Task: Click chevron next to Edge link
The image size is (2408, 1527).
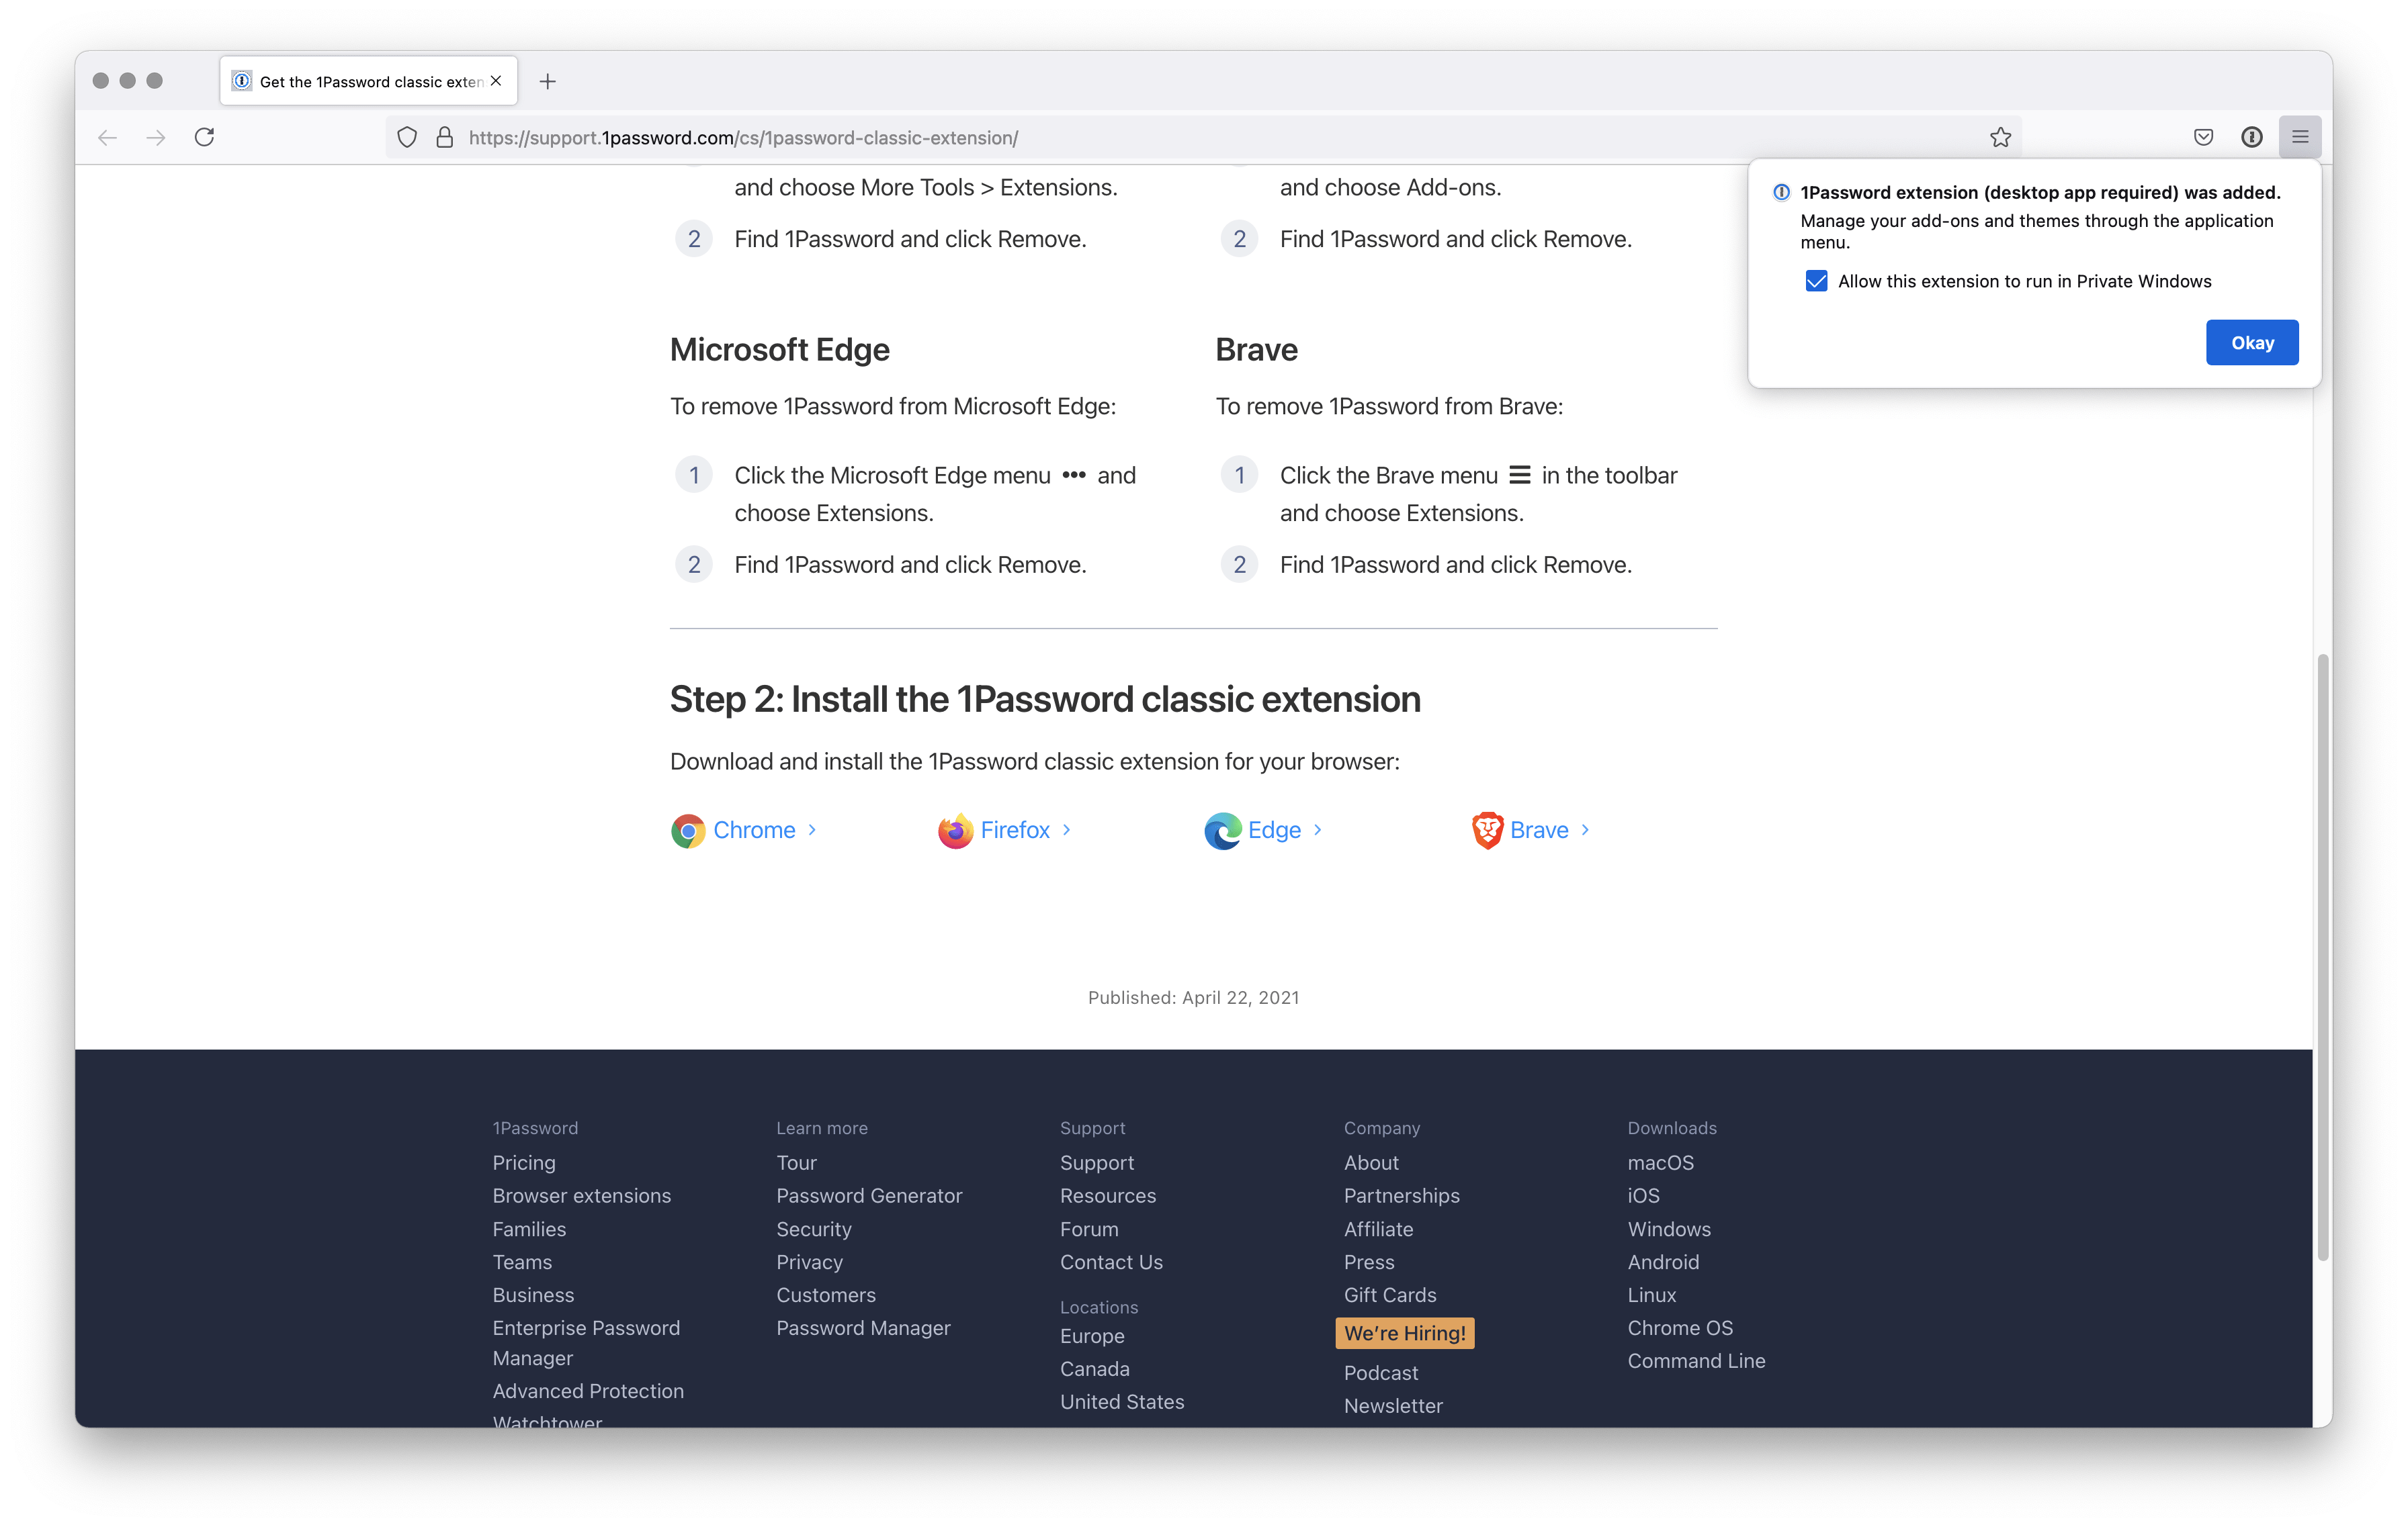Action: coord(1318,831)
